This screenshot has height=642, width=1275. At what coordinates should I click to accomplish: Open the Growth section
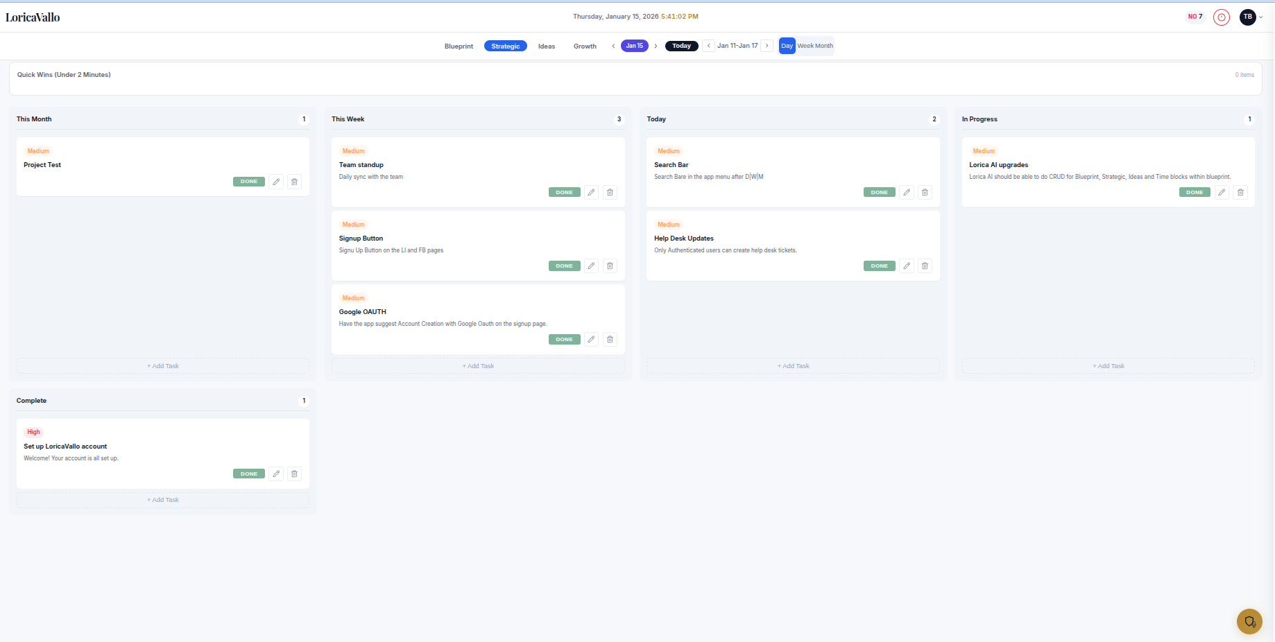click(584, 46)
